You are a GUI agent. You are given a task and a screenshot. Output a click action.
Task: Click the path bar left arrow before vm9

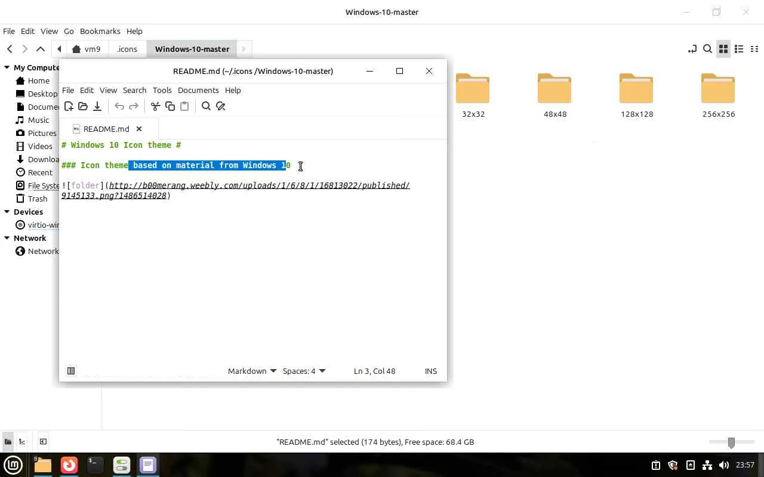59,49
